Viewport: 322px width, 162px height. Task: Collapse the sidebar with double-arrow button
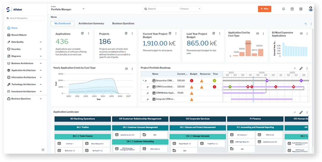click(x=43, y=150)
